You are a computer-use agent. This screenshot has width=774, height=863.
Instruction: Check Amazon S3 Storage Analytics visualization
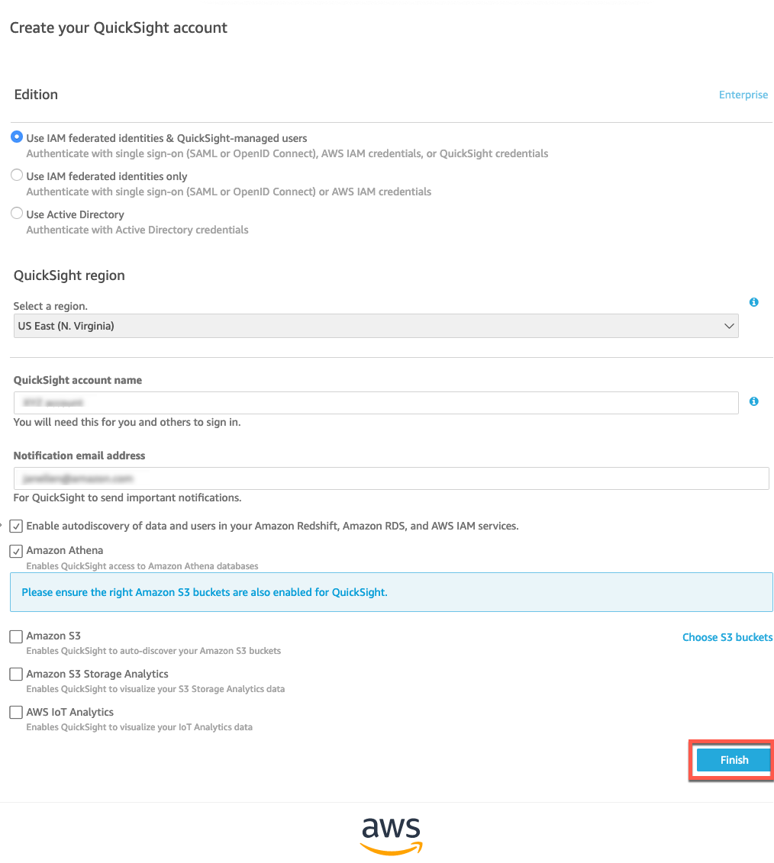tap(15, 674)
